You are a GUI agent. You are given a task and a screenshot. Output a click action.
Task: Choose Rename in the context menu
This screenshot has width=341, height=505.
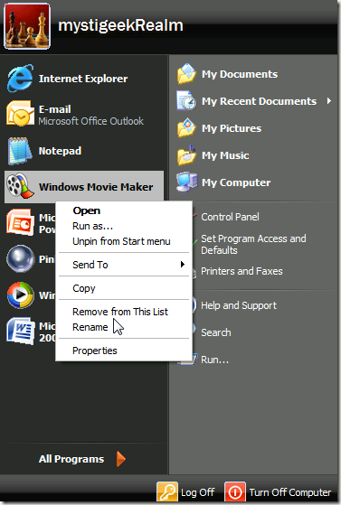(x=90, y=327)
